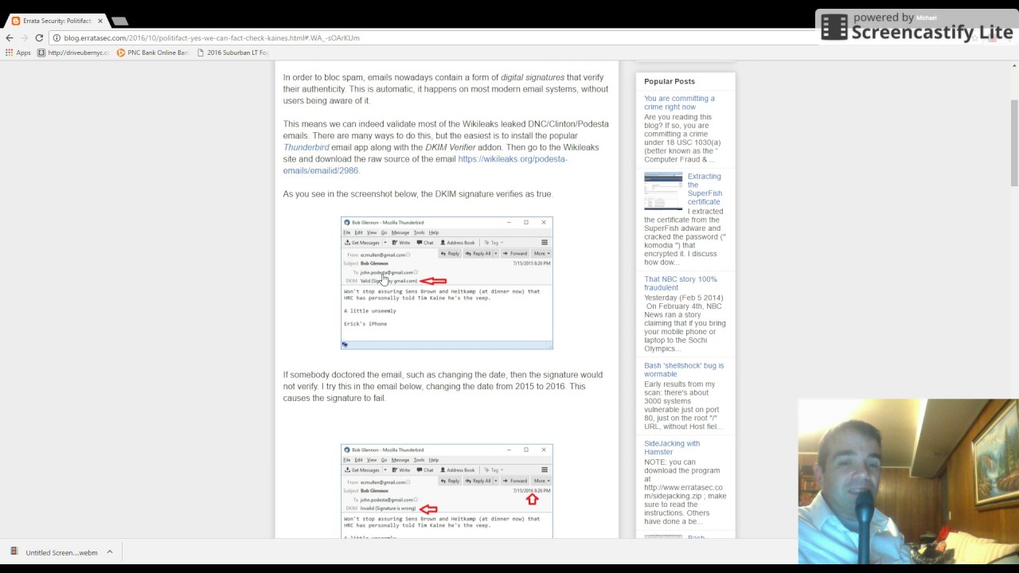Click the page vertical scrollbar thumb

pyautogui.click(x=1014, y=143)
